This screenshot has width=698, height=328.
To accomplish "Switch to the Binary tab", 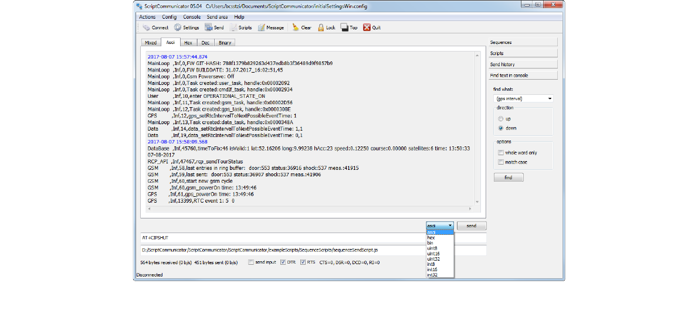I will [x=225, y=43].
